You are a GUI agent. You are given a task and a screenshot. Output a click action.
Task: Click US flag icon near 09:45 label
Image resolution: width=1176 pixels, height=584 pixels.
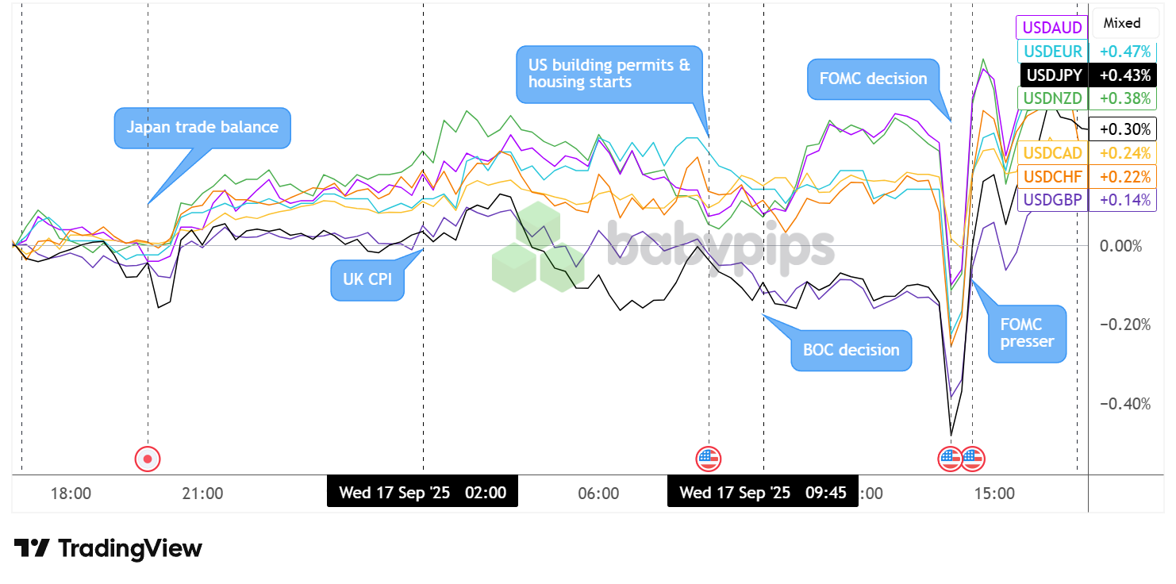pos(708,458)
